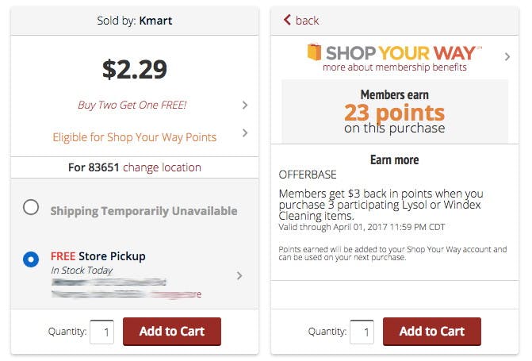
Task: Open the membership benefits chevron next to Shop Your Way
Action: 507,56
